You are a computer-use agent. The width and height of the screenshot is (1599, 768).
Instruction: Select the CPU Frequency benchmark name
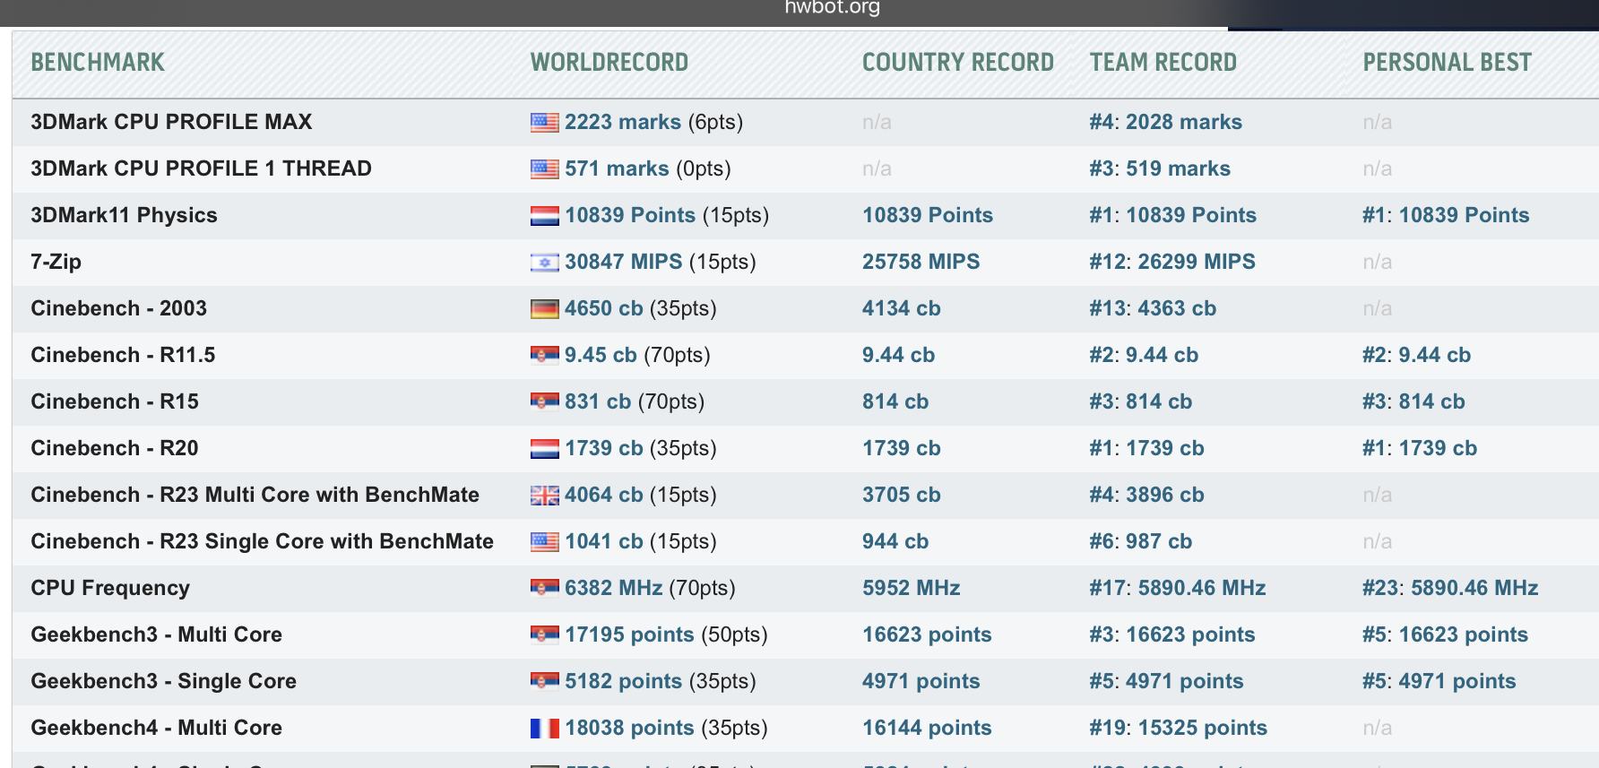coord(110,588)
